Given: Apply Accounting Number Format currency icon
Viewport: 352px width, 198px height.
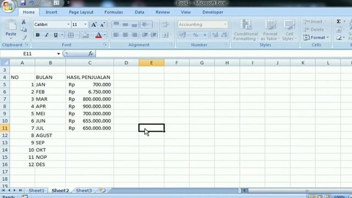Looking at the screenshot, I should 182,35.
